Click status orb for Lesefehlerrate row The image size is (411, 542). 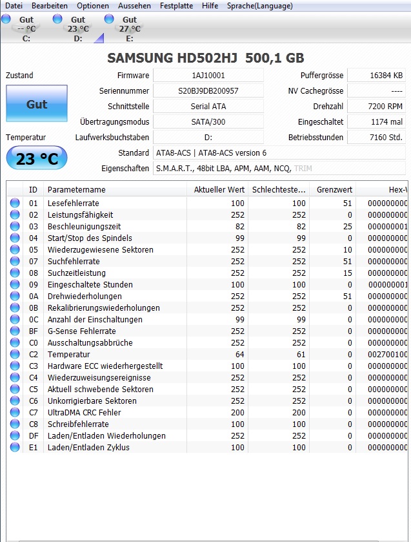coord(15,203)
